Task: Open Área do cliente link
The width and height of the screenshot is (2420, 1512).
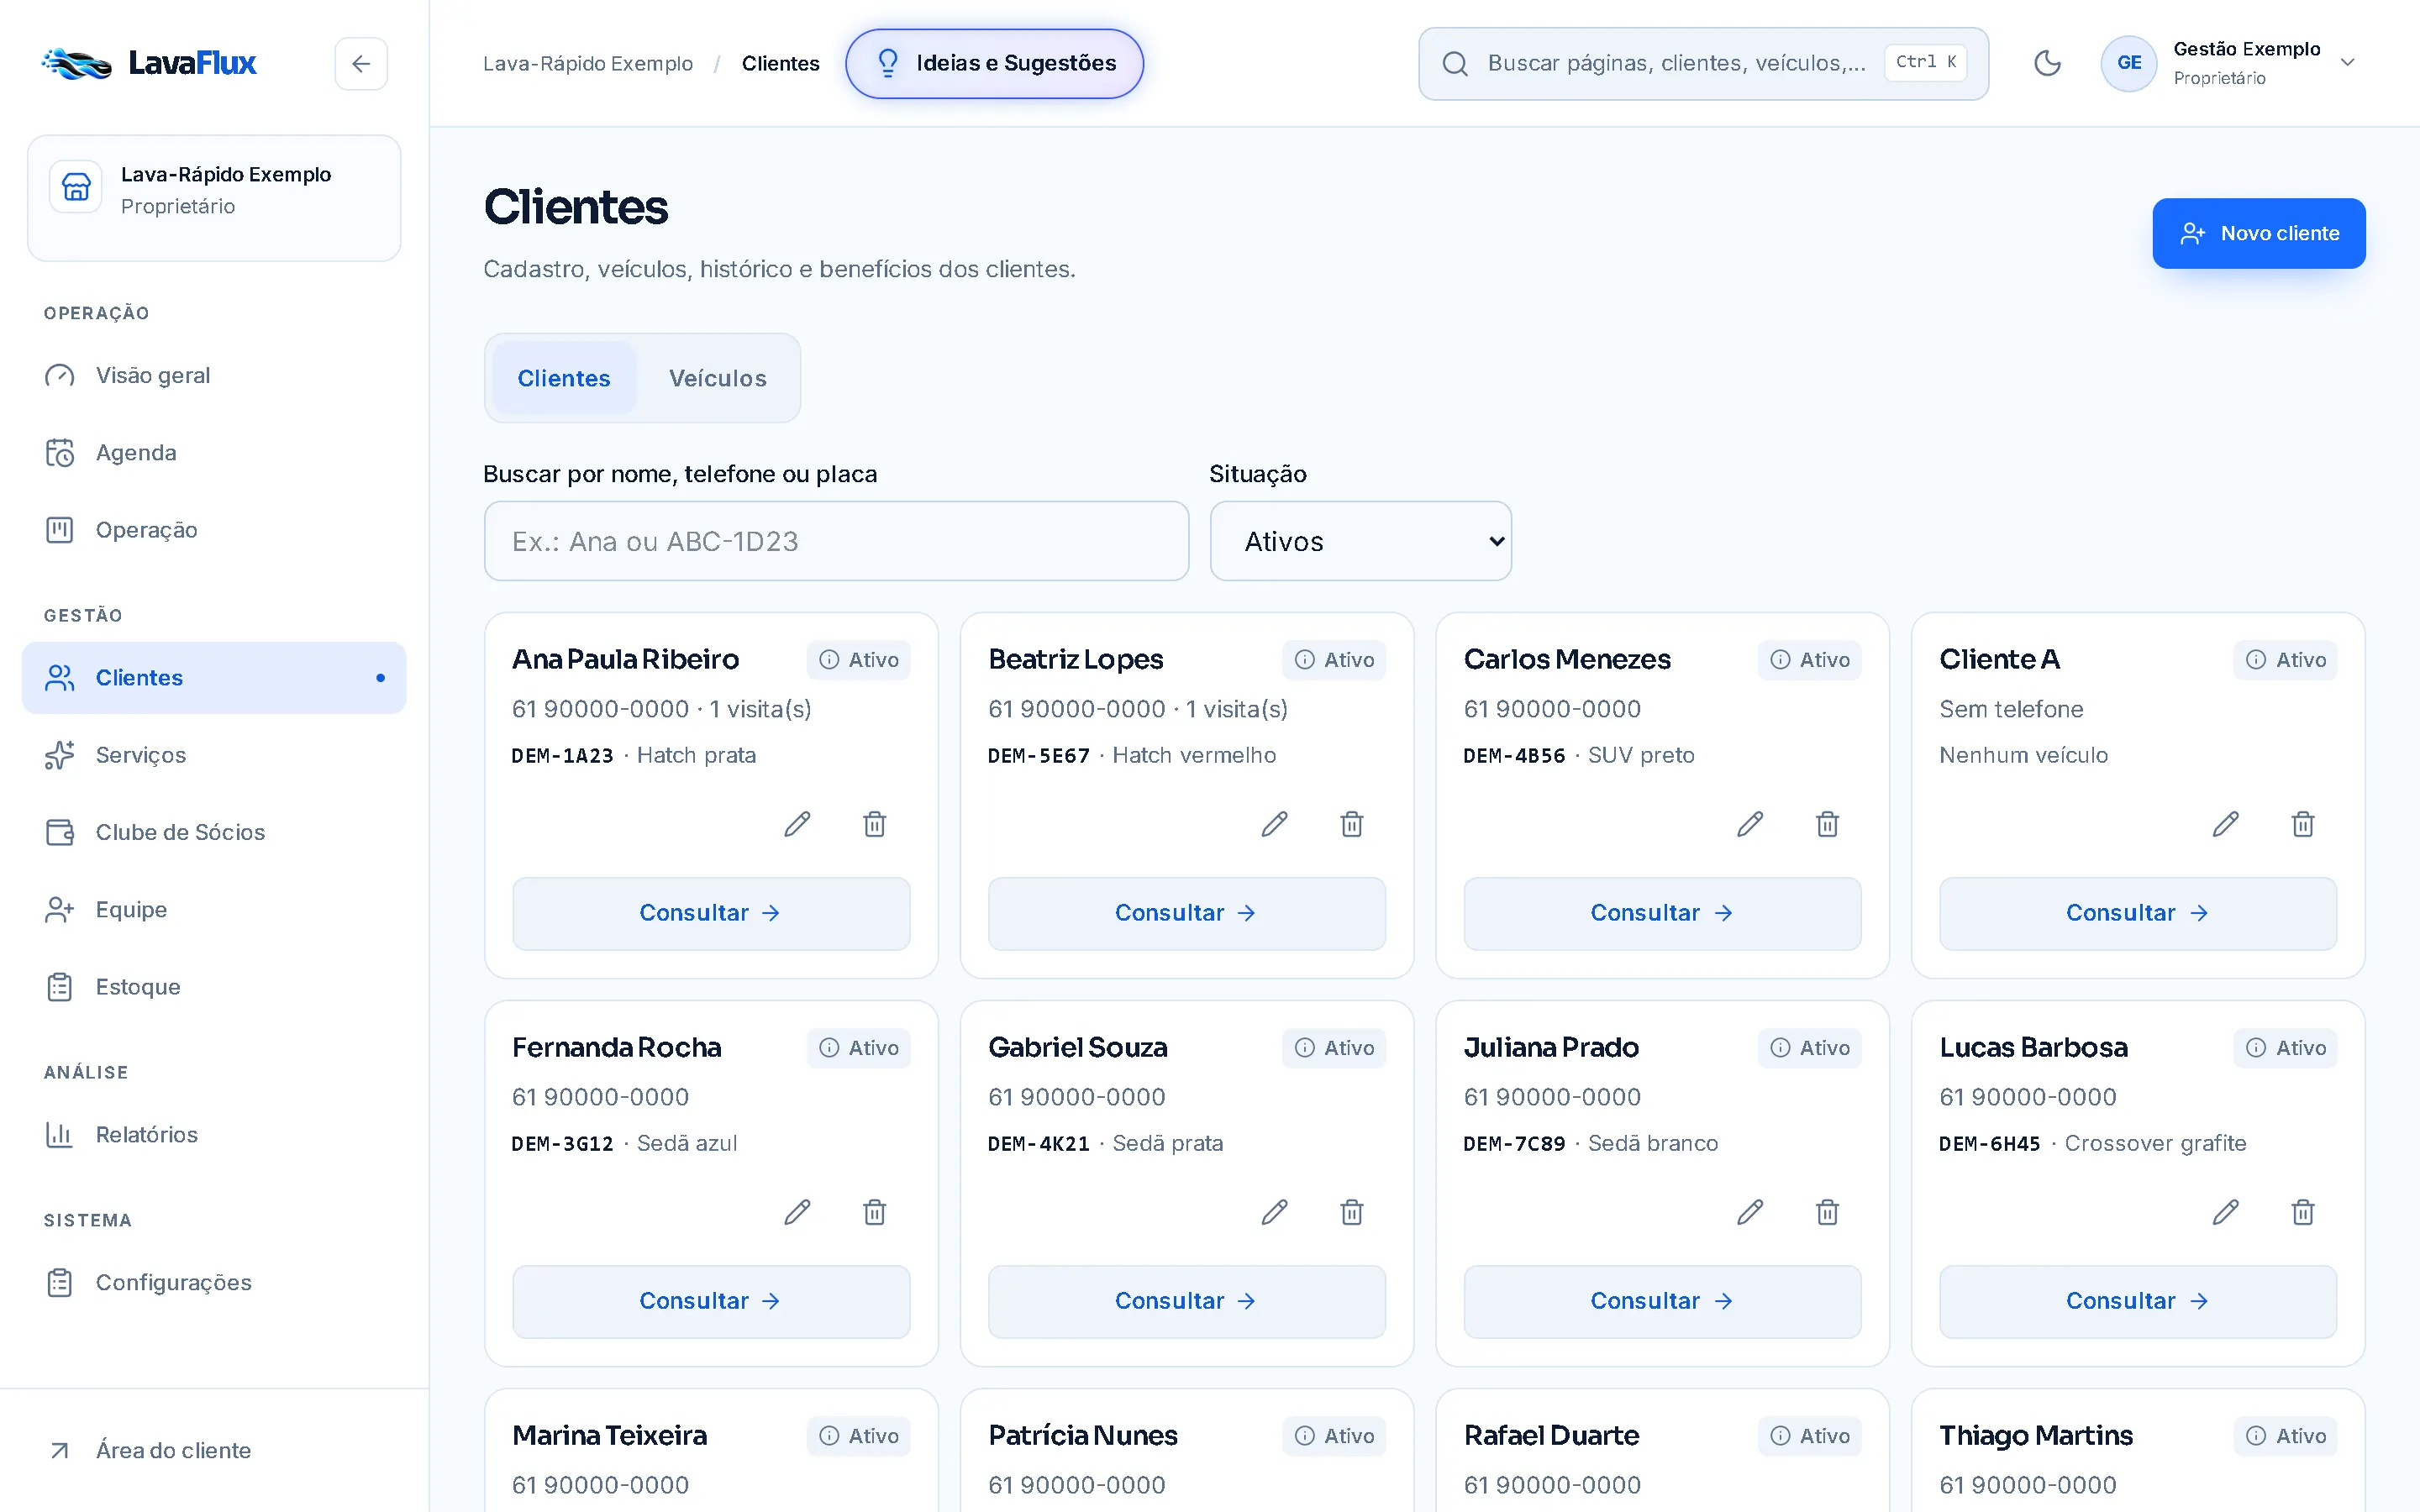Action: click(214, 1450)
